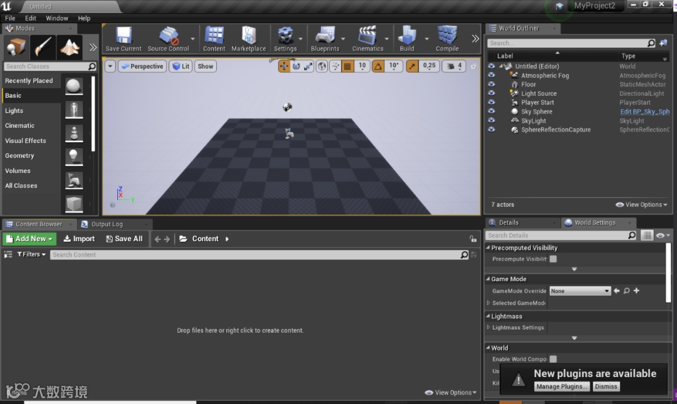Screen dimensions: 677x404
Task: Open the GameMode Override dropdown
Action: click(580, 291)
